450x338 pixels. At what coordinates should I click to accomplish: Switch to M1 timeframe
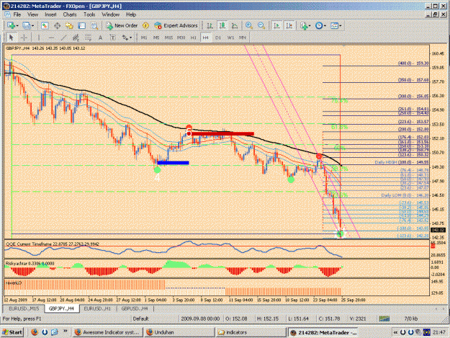coord(144,37)
